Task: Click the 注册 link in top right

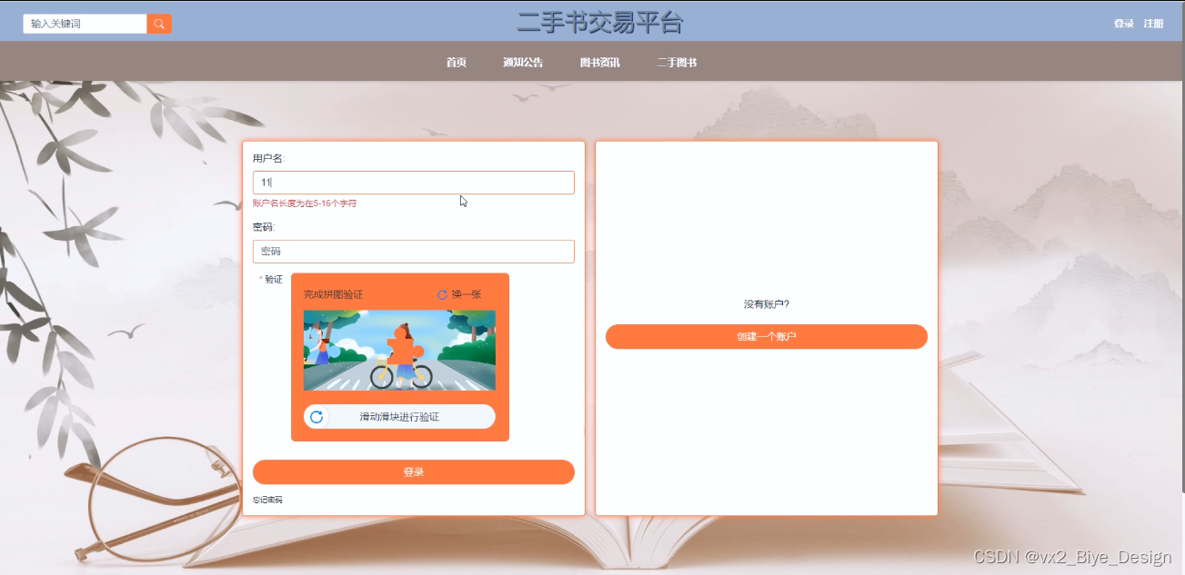Action: pyautogui.click(x=1153, y=24)
